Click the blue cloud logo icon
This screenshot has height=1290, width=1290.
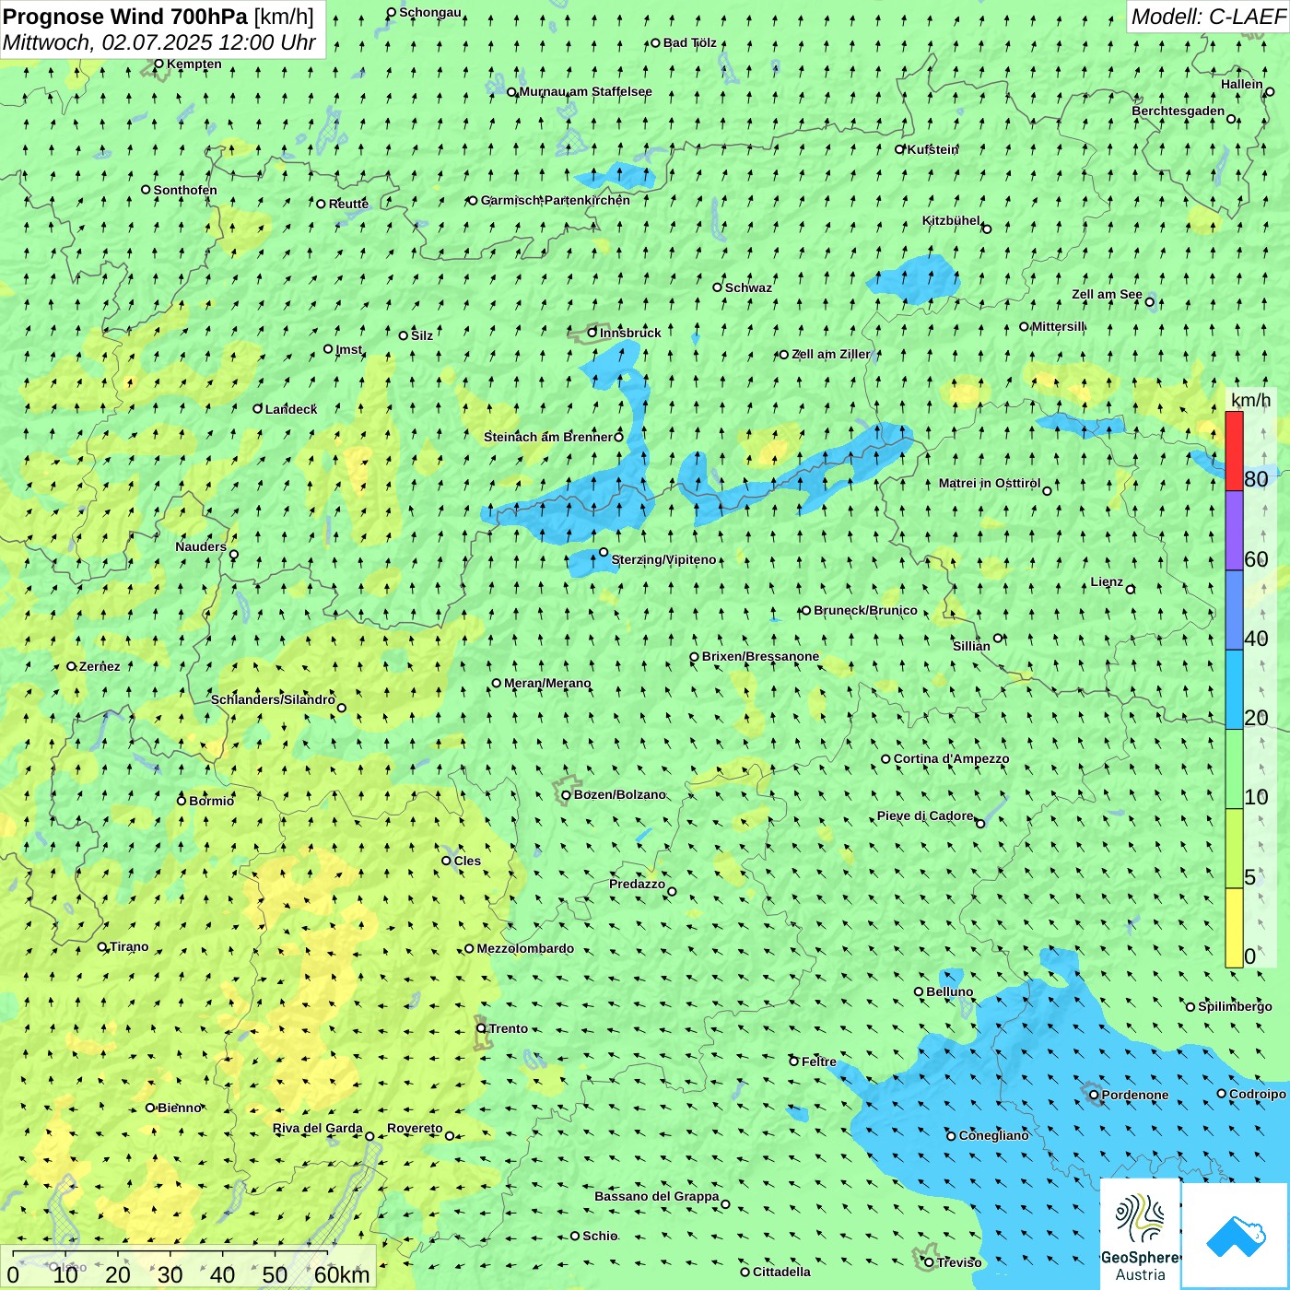click(x=1235, y=1237)
